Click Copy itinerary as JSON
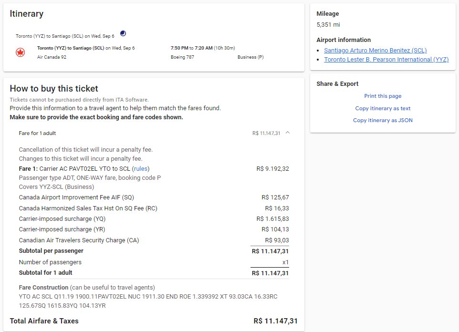The height and width of the screenshot is (332, 459). (383, 120)
